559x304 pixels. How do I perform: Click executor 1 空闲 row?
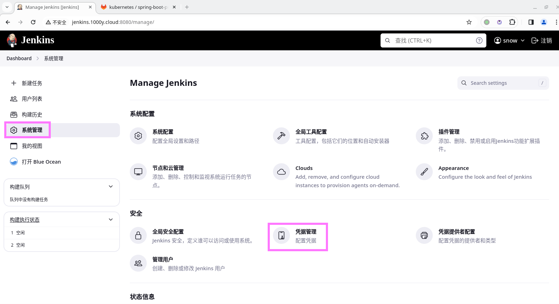[x=62, y=233]
